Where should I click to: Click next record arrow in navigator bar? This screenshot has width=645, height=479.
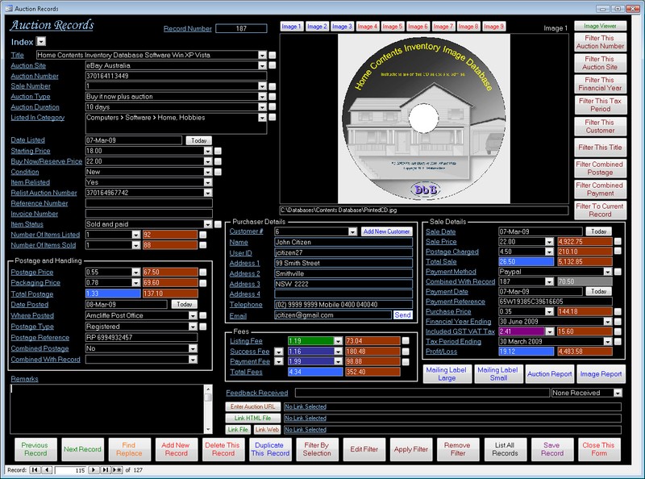click(x=94, y=470)
